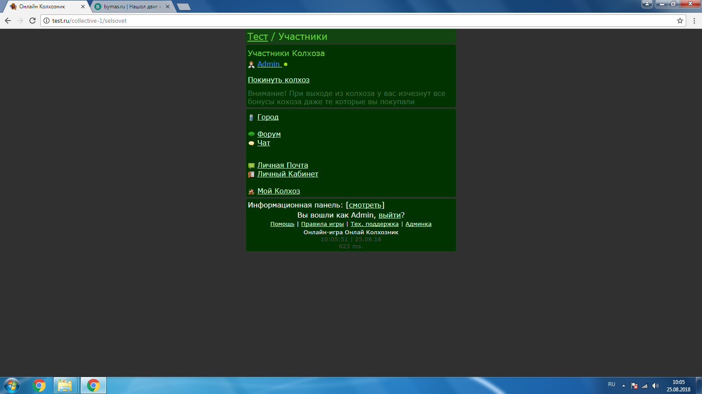Click the city icon beside Город
Image resolution: width=702 pixels, height=394 pixels.
tap(251, 118)
